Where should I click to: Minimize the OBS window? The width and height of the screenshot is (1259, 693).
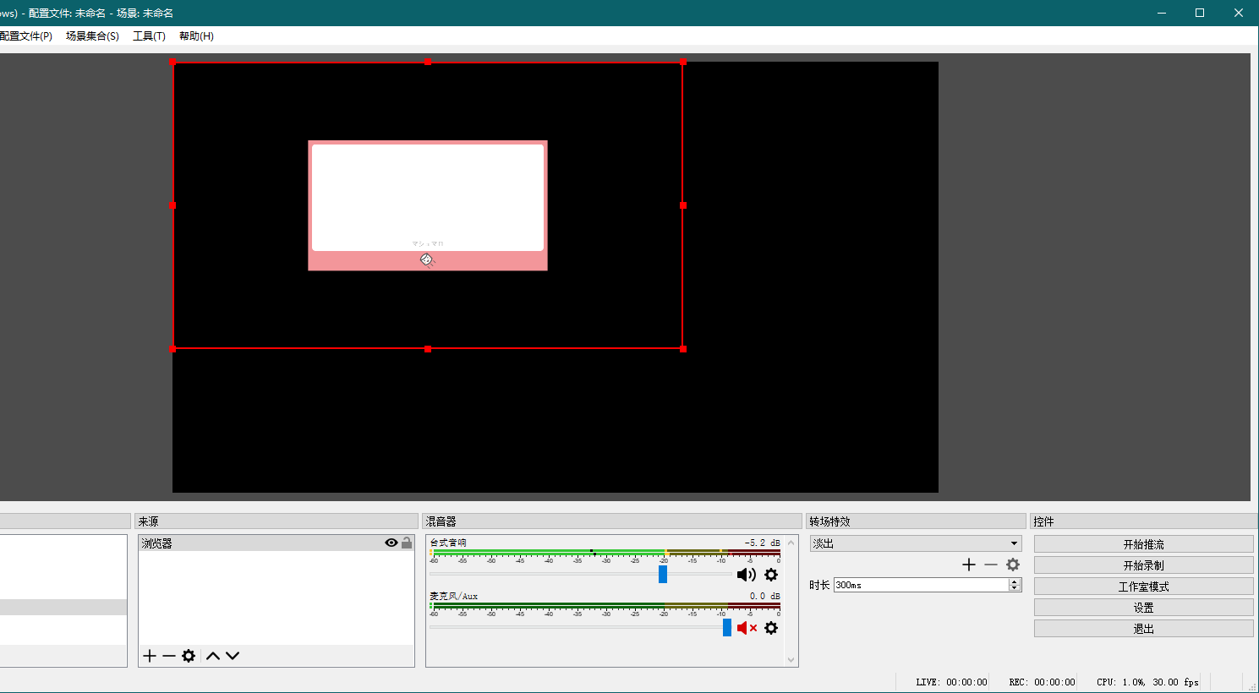[x=1161, y=13]
